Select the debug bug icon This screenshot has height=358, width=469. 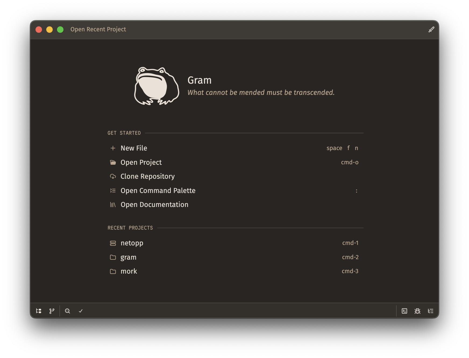418,311
